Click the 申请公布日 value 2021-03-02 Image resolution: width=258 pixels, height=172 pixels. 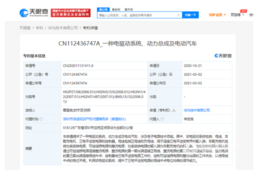tap(193, 83)
